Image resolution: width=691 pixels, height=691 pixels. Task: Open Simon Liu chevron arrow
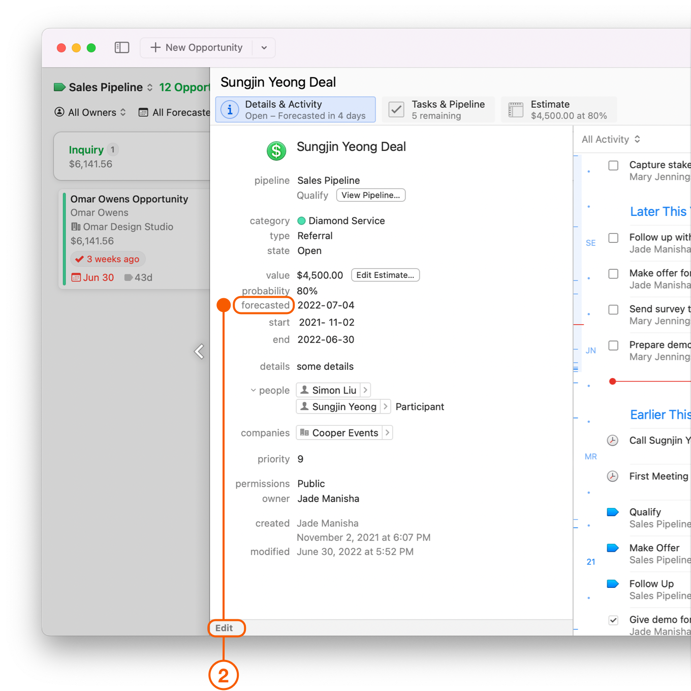(x=365, y=390)
